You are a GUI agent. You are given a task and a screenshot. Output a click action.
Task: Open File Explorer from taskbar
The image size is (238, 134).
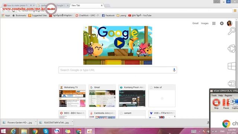(x=24, y=131)
